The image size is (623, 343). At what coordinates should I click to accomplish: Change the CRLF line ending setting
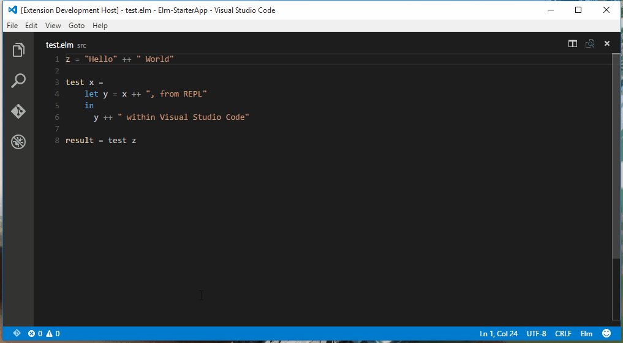[564, 333]
